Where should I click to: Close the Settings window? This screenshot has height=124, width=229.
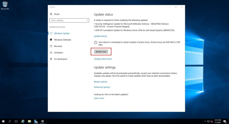coord(182,7)
